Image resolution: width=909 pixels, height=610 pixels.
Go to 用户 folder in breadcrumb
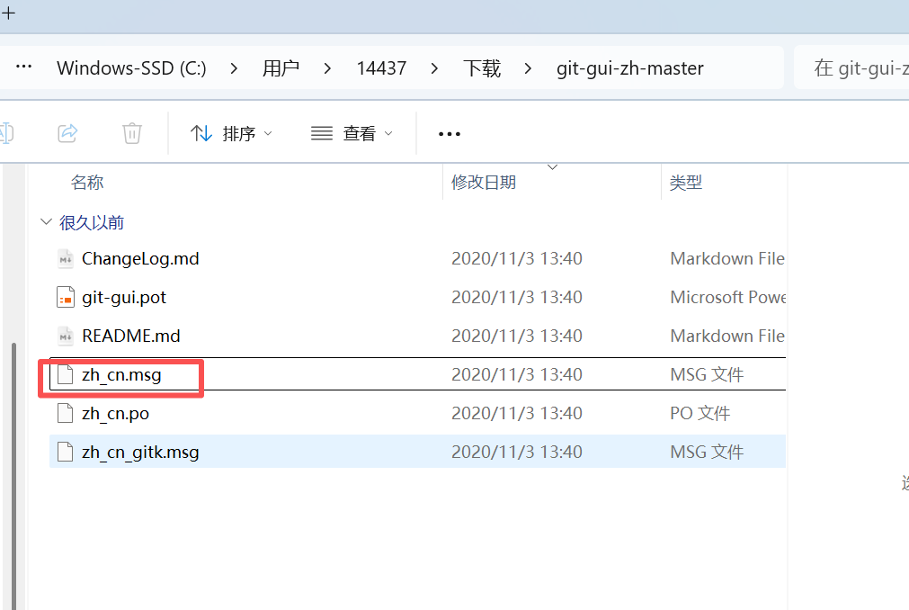click(281, 68)
